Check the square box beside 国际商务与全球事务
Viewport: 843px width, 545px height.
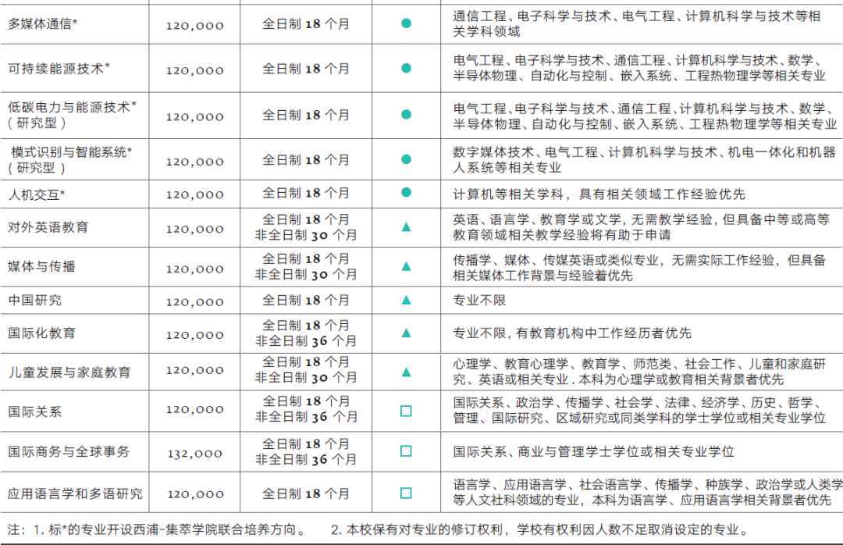407,451
